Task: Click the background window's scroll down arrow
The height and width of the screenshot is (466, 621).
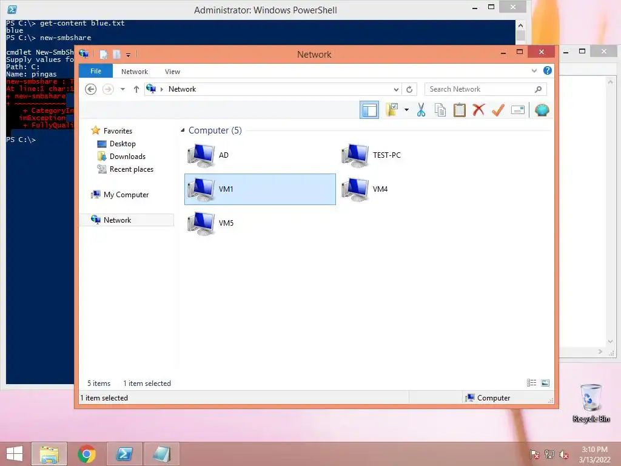Action: click(x=610, y=341)
